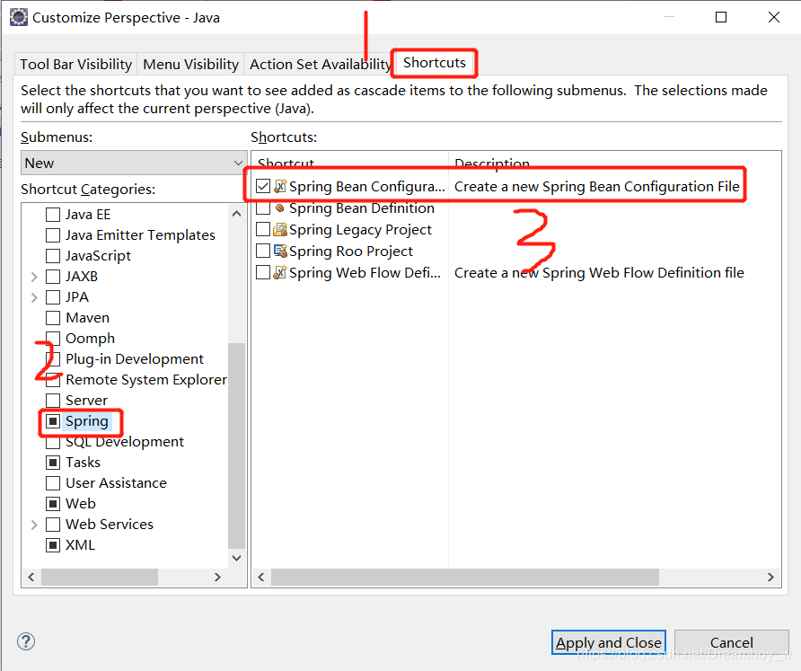Click the shortcuts table scroll left arrow
This screenshot has height=671, width=801.
point(261,577)
